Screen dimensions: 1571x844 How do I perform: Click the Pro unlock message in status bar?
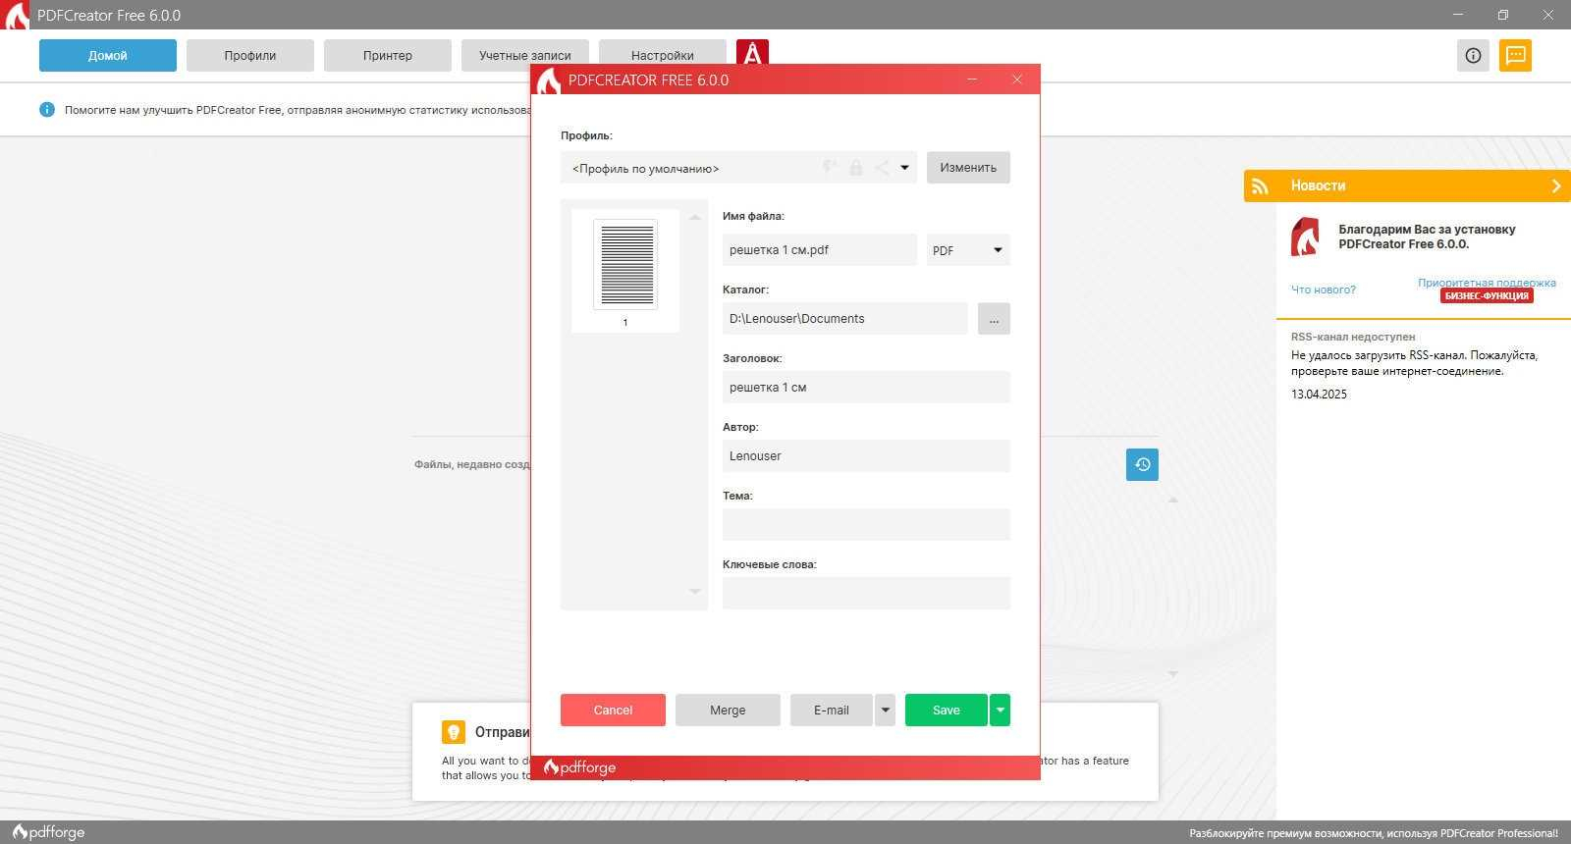pos(1374,833)
